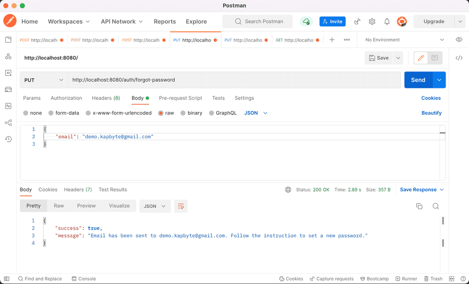Click the Search Postman field
The image size is (469, 284).
pyautogui.click(x=257, y=22)
